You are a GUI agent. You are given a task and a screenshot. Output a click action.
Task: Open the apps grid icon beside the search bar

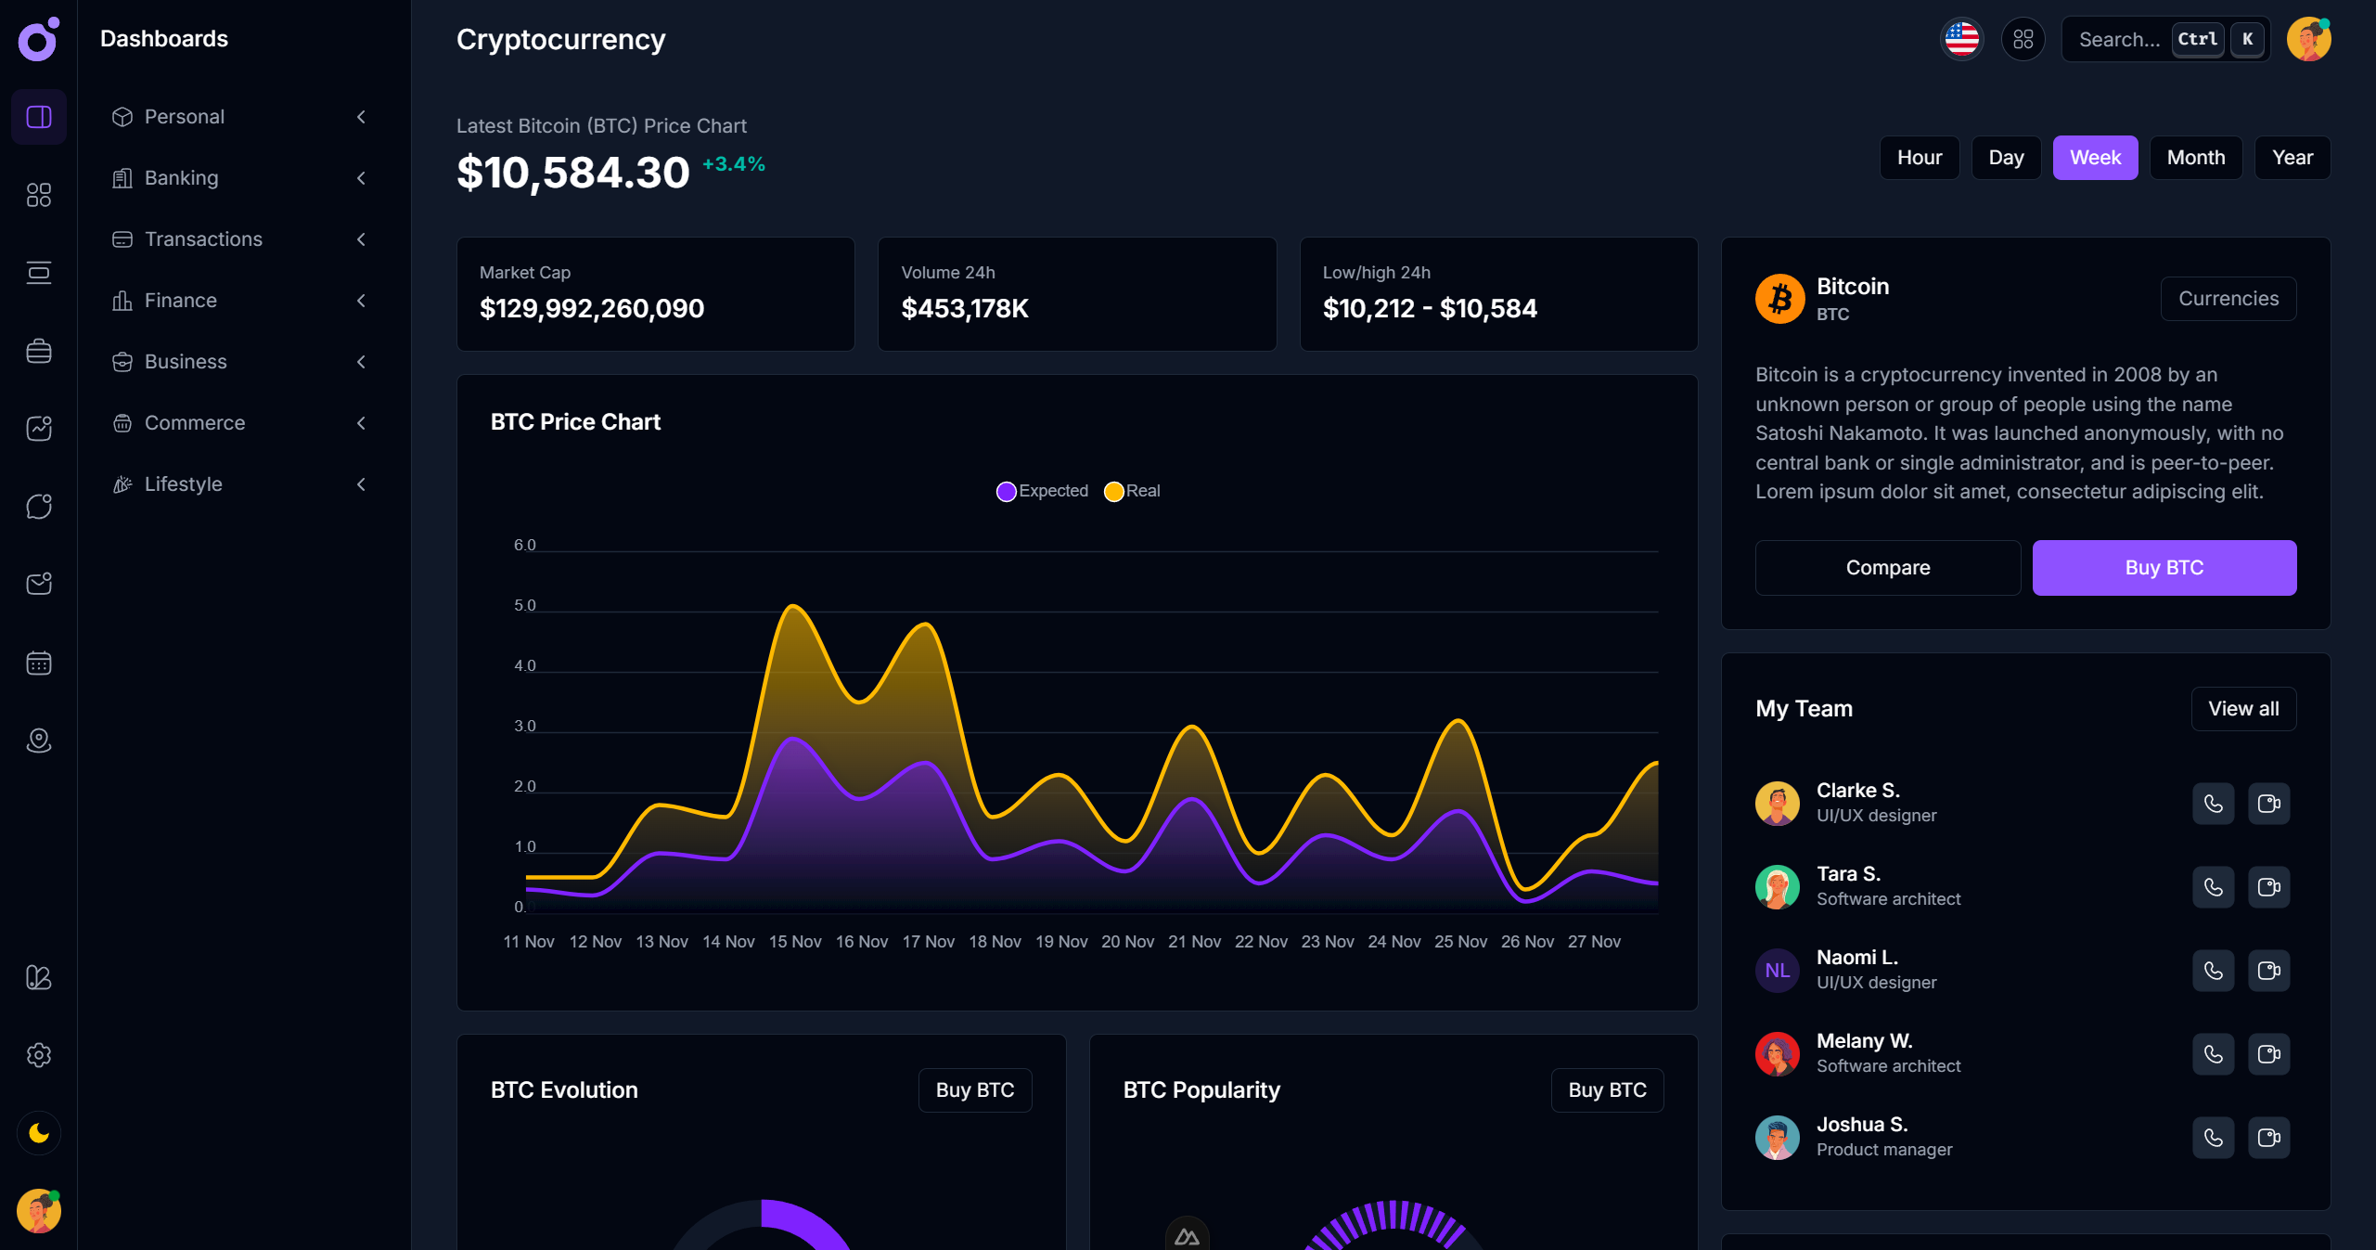[2023, 39]
